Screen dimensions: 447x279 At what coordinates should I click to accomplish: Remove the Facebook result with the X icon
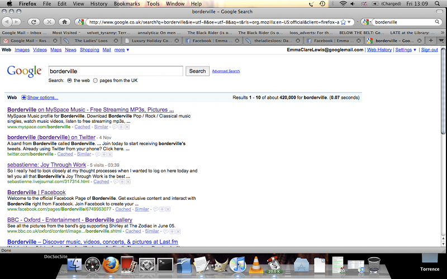(x=168, y=209)
